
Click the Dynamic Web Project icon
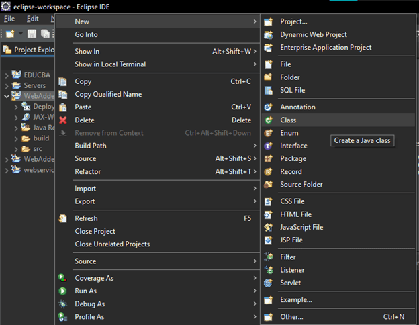268,35
